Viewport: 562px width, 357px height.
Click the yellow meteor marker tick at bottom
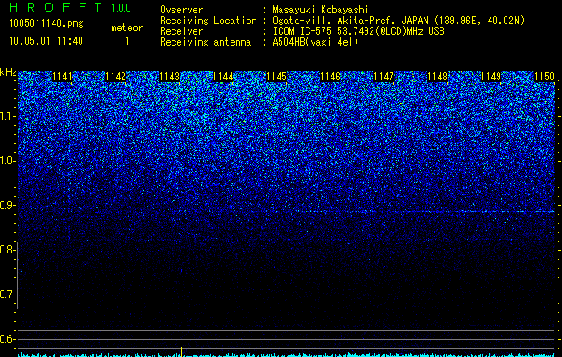[182, 352]
